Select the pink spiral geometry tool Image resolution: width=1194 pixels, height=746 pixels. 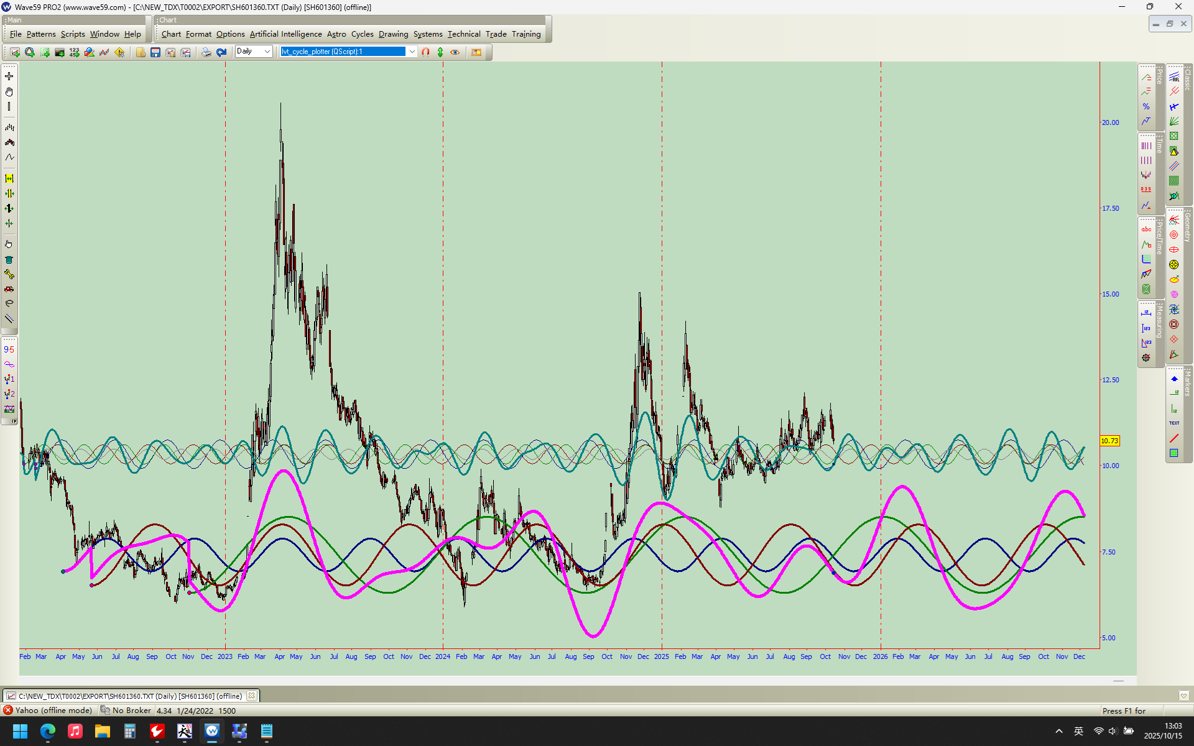(1174, 295)
